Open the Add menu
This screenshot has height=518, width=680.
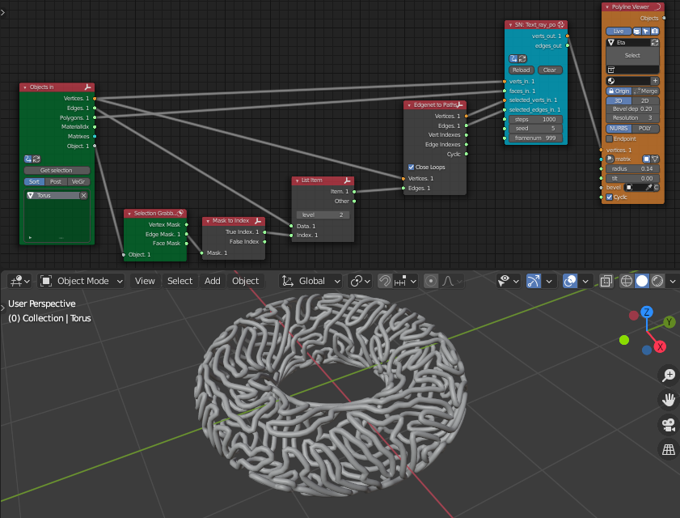212,281
